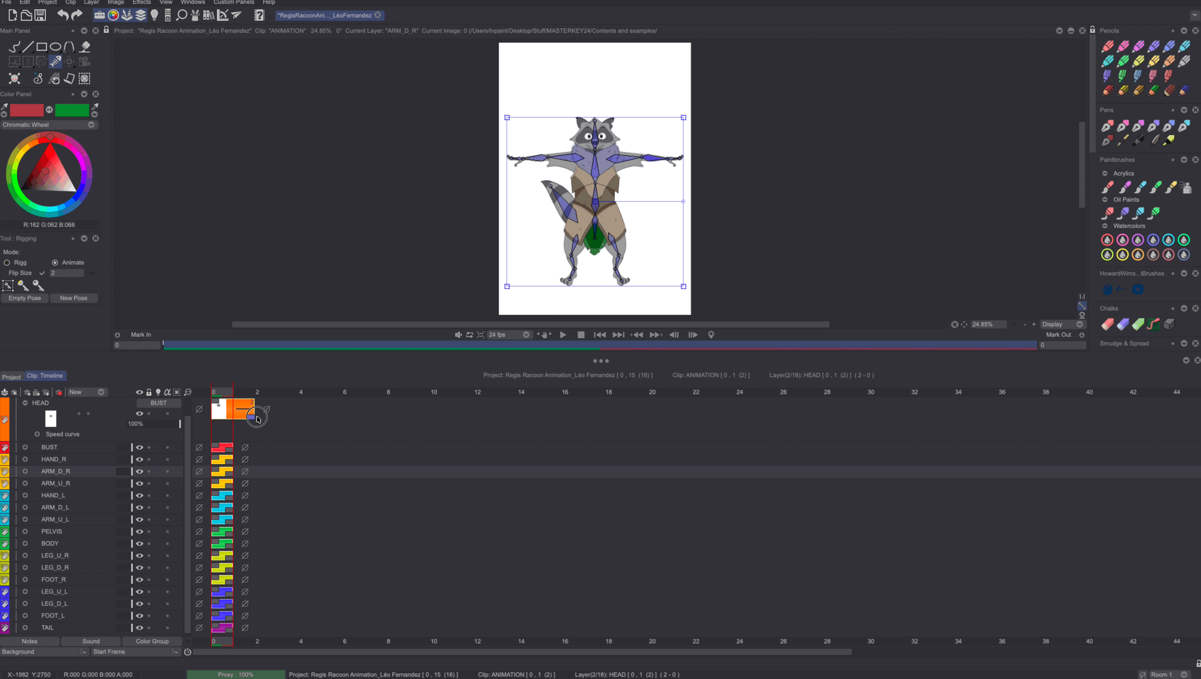Open the Effects menu
This screenshot has width=1201, height=679.
141,2
